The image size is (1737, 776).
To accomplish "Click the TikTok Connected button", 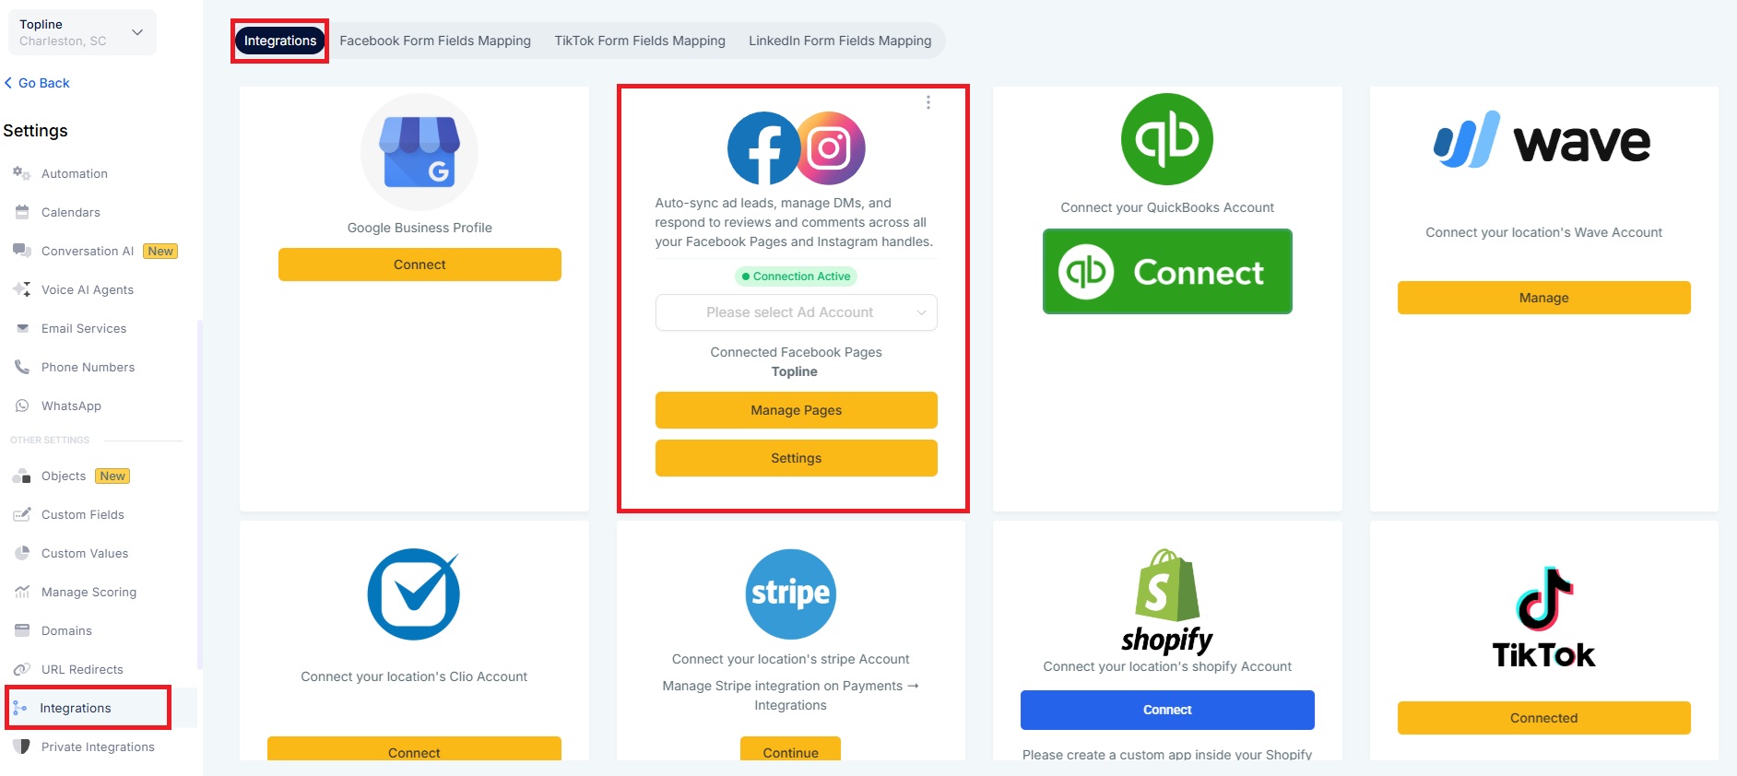I will tap(1543, 718).
